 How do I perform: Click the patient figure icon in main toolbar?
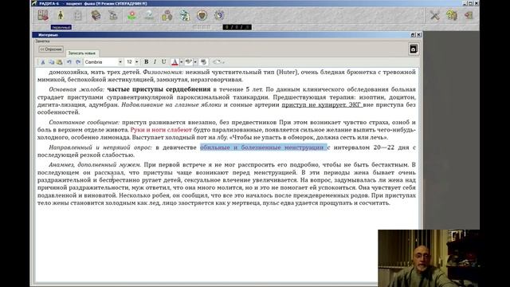click(61, 15)
